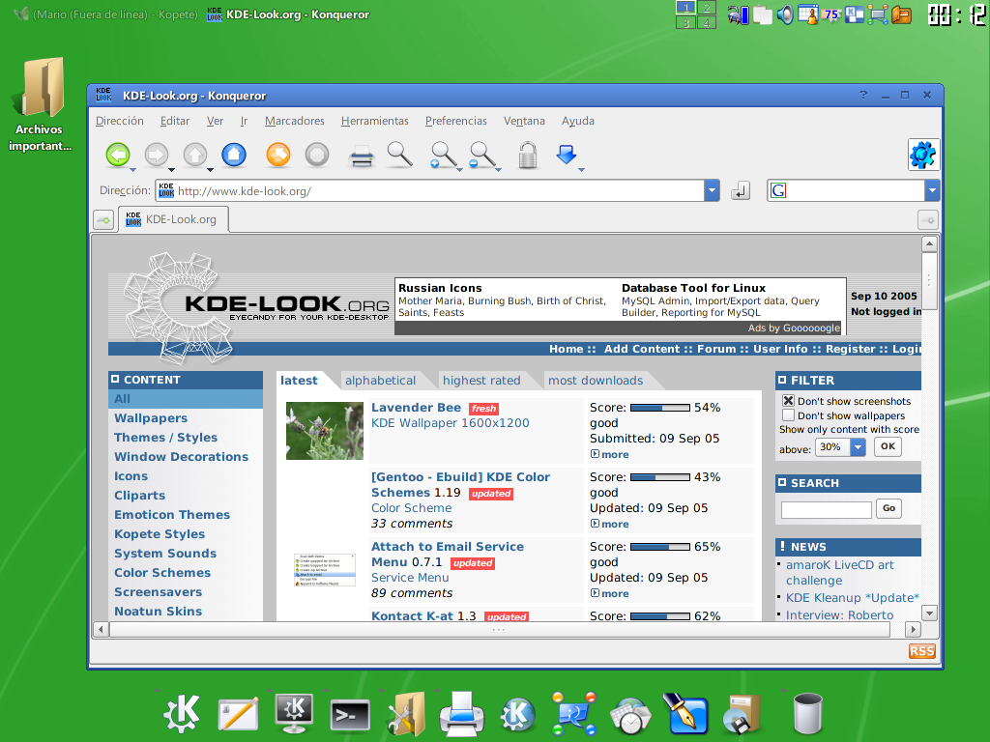
Task: Open the K menu in the panel
Action: click(182, 714)
